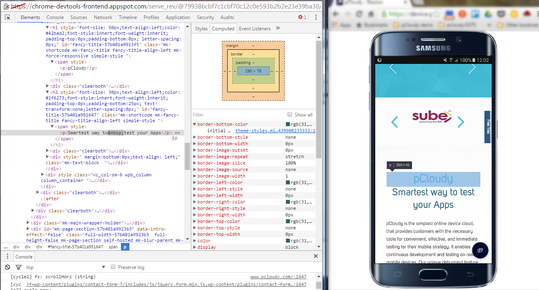This screenshot has height=290, width=539.
Task: Clear console with the ban icon
Action: click(8, 267)
